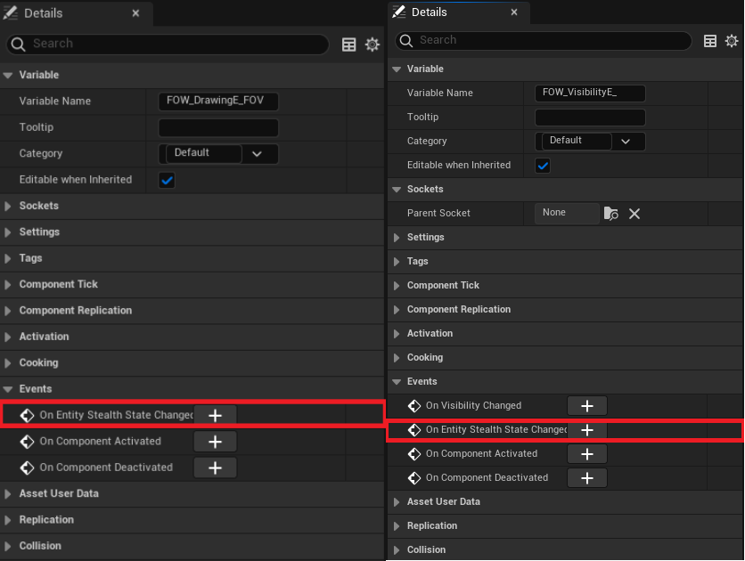This screenshot has width=745, height=561.
Task: Click the Parent Socket None value field
Action: click(567, 213)
